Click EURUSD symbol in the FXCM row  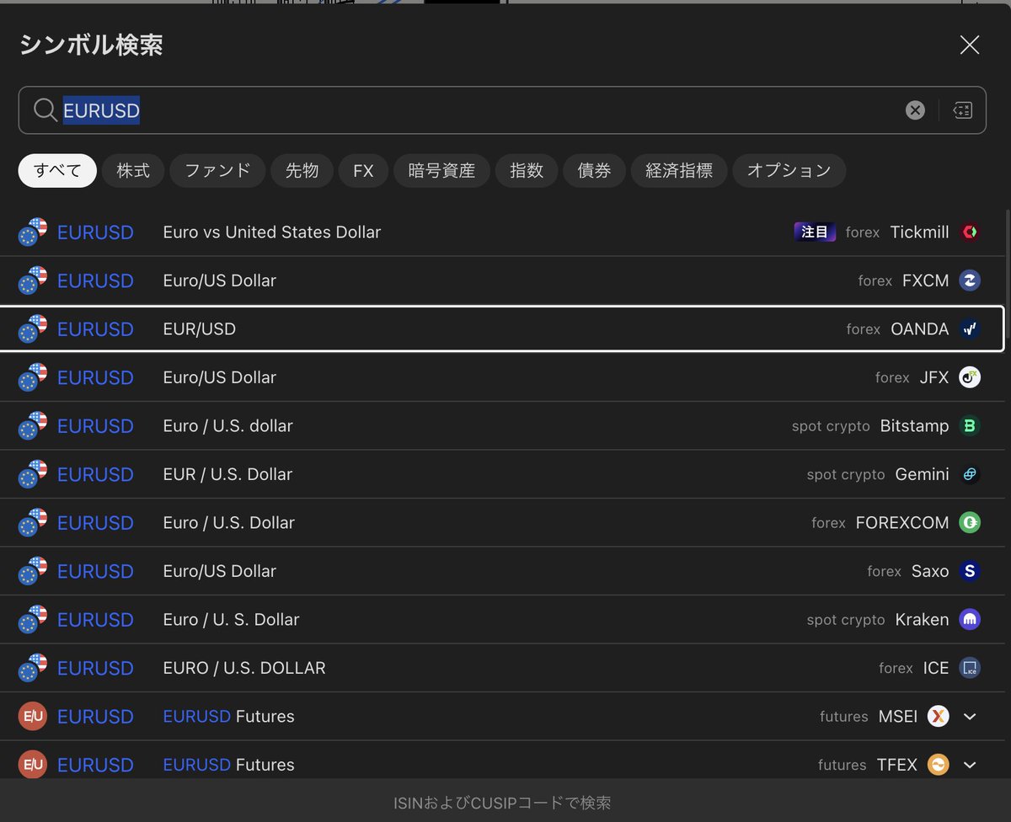coord(95,280)
